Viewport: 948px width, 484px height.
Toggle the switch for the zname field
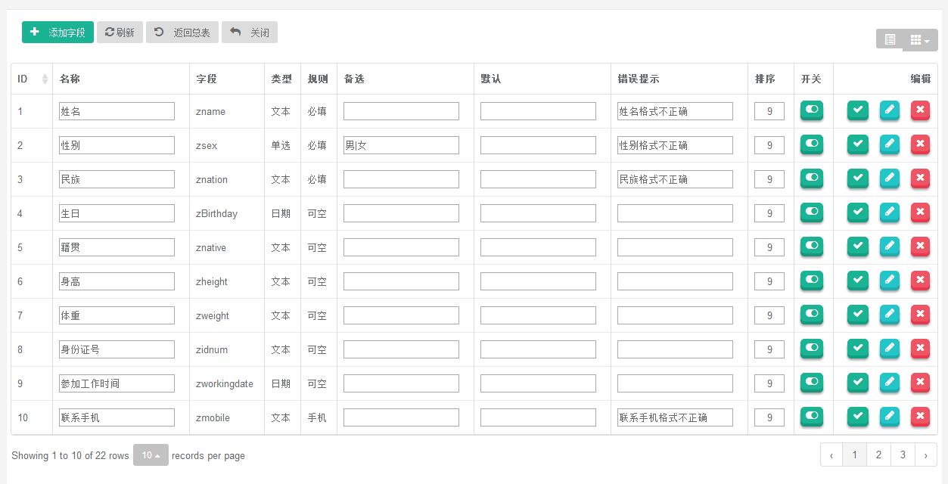pyautogui.click(x=812, y=110)
